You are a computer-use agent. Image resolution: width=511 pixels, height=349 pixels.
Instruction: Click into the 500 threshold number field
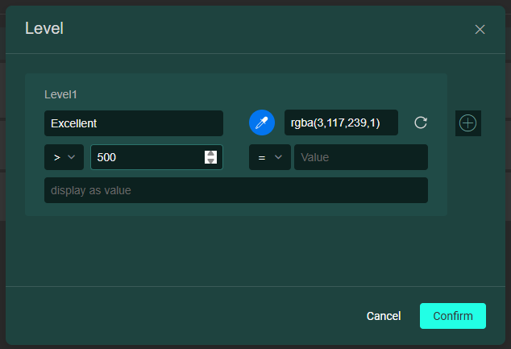pyautogui.click(x=145, y=157)
